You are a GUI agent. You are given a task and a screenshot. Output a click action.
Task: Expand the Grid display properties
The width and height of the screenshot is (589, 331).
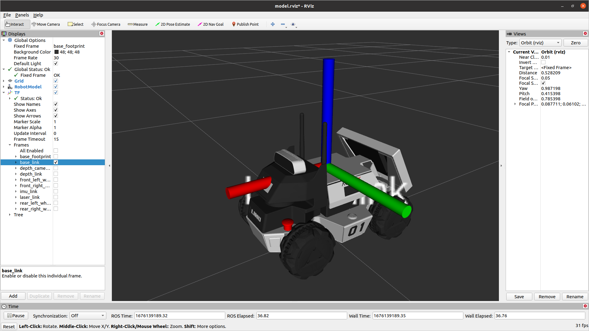(x=4, y=81)
